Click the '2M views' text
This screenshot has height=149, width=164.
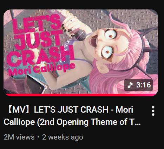19,137
